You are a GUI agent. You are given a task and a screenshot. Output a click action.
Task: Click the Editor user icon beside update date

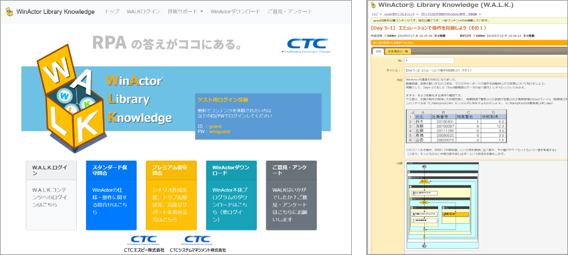coord(474,36)
